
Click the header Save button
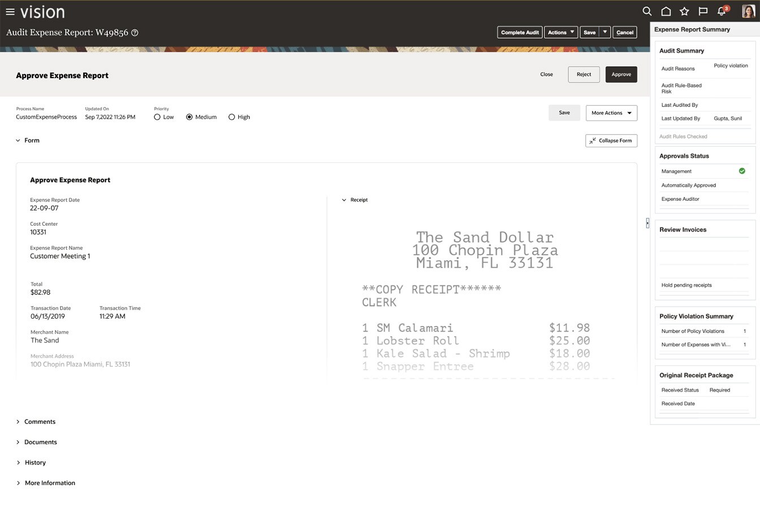click(x=589, y=32)
